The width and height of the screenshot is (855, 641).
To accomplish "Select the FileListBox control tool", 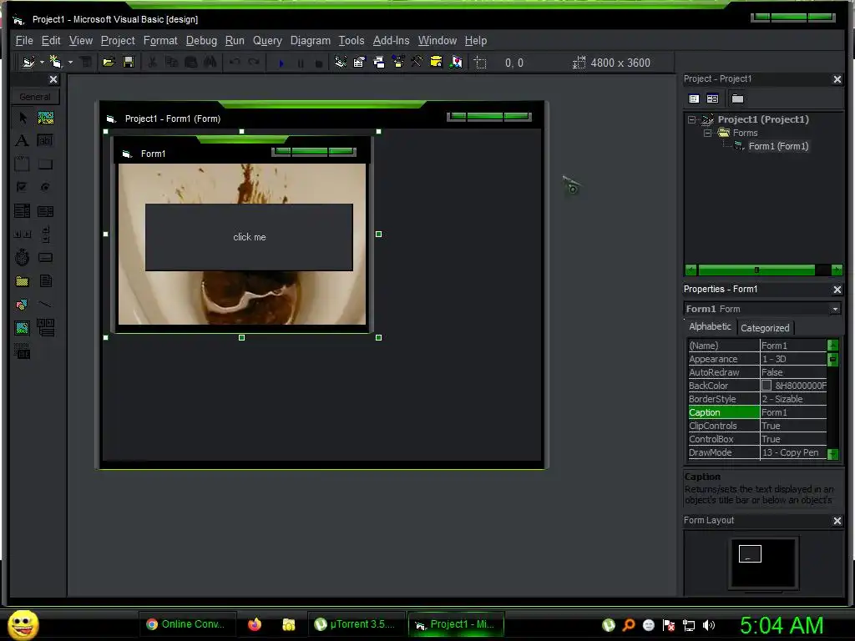I will (x=45, y=280).
